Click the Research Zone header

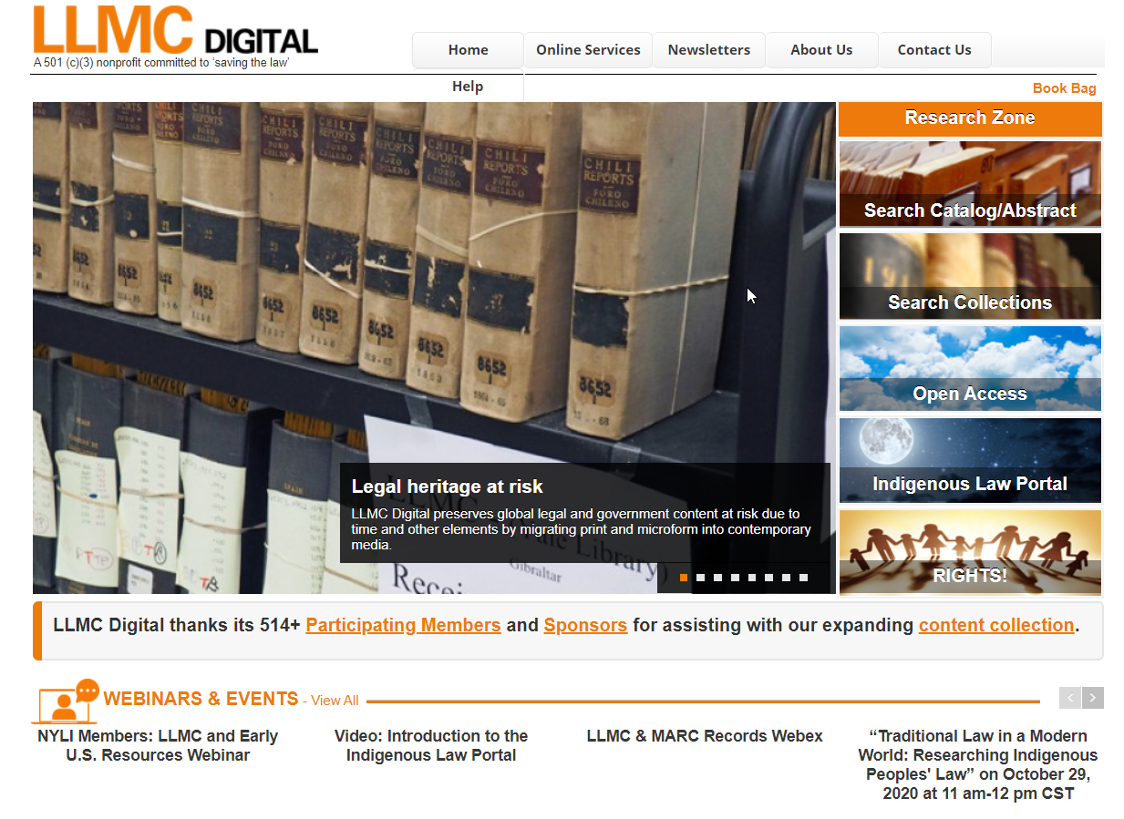pos(970,118)
